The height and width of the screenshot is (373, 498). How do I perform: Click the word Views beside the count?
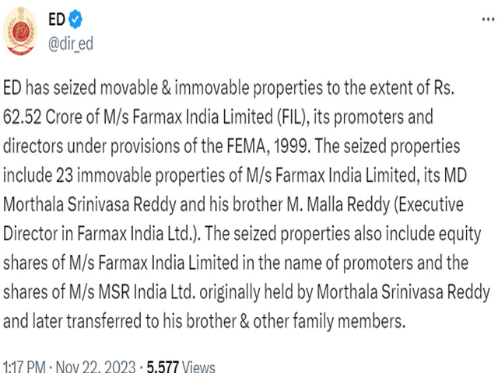[x=199, y=367]
